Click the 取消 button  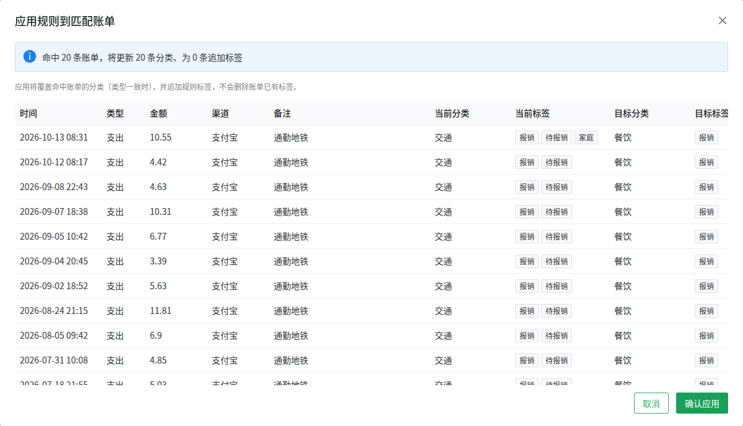pos(651,403)
